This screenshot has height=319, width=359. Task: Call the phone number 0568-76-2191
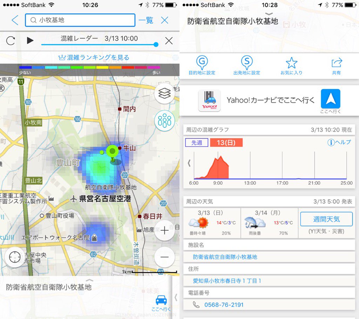(x=224, y=305)
